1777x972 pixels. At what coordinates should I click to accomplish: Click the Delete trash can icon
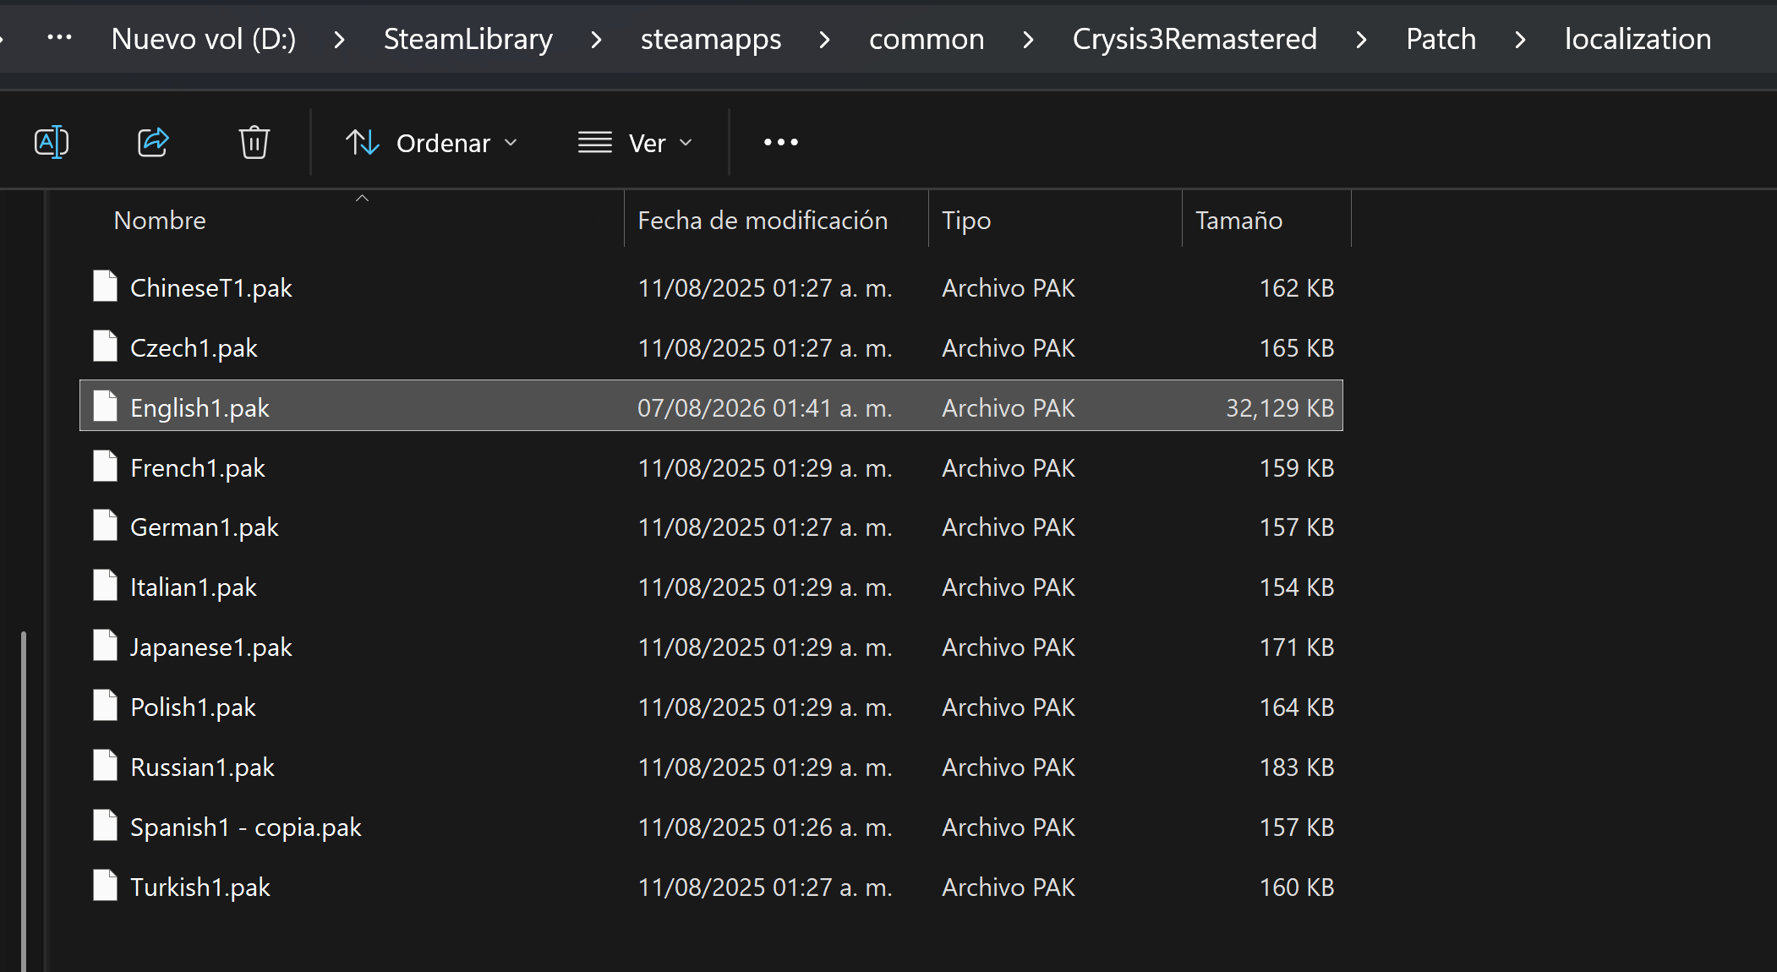click(254, 142)
